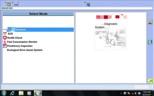
Task: Click the INSIGHT-2010 vehicle label
Action: pyautogui.click(x=7, y=8)
